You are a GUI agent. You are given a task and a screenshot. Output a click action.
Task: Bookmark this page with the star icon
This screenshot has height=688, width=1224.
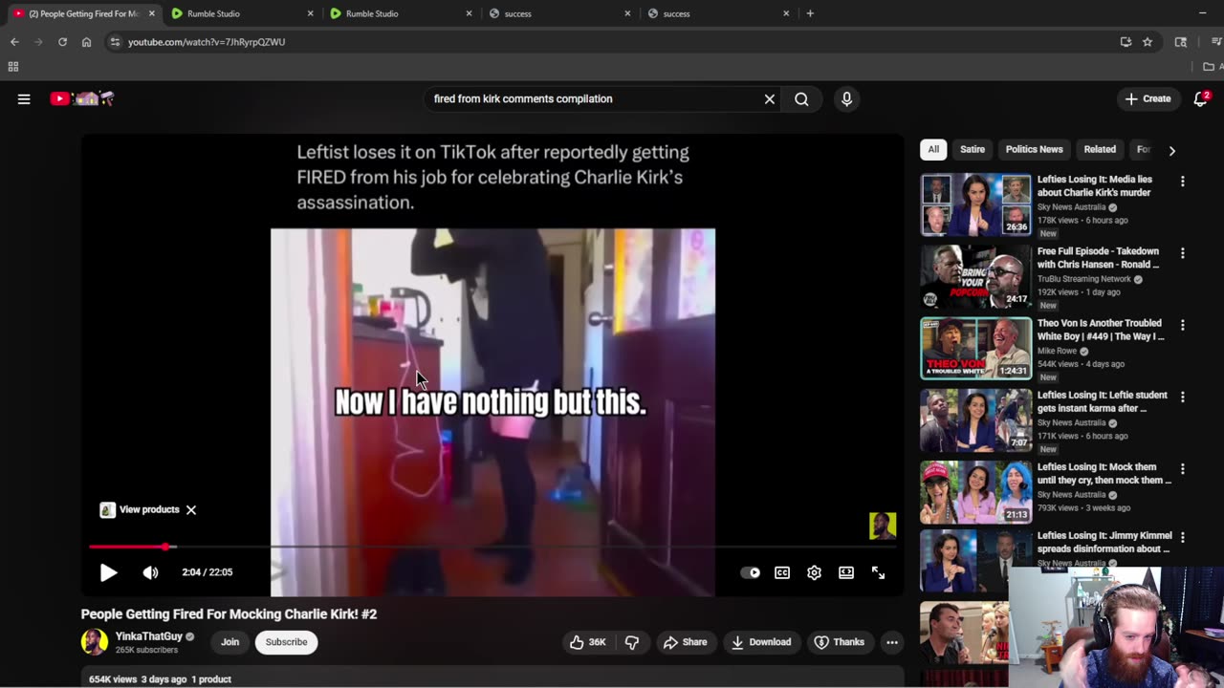pyautogui.click(x=1147, y=42)
